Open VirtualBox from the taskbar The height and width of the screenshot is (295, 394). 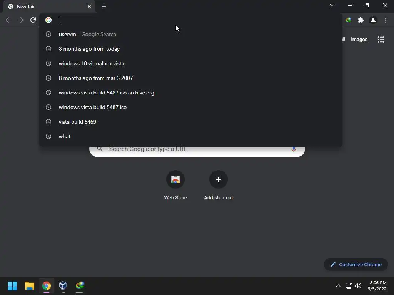click(63, 286)
